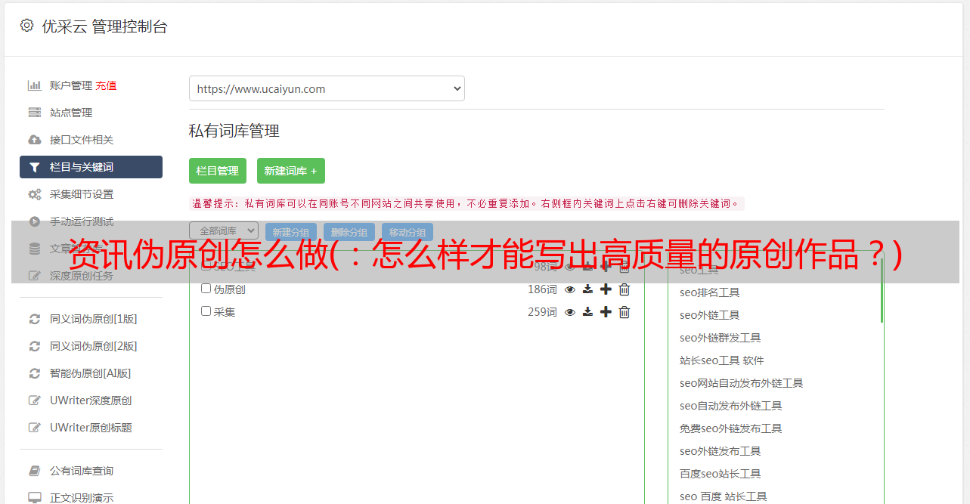Click the 接口文件相关 cloud upload icon
Viewport: 970px width, 504px height.
point(35,140)
